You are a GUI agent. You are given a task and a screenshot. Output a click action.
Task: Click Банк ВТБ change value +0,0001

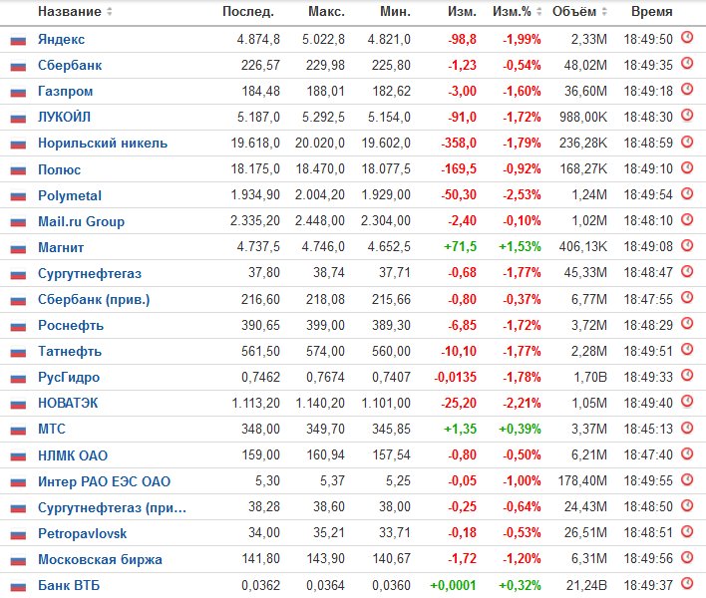[453, 585]
